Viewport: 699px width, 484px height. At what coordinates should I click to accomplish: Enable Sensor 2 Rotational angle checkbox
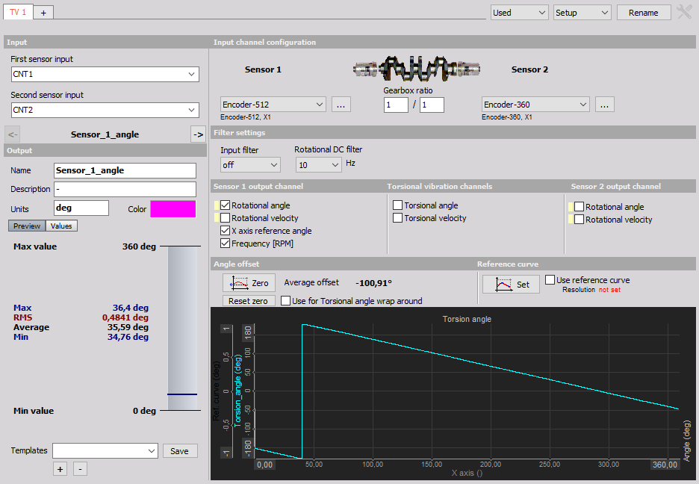pos(579,207)
